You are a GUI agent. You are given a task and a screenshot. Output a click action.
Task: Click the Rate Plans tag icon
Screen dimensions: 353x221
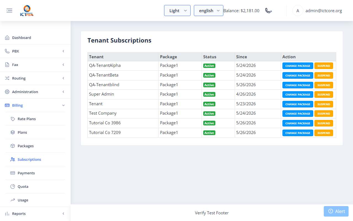click(x=13, y=119)
